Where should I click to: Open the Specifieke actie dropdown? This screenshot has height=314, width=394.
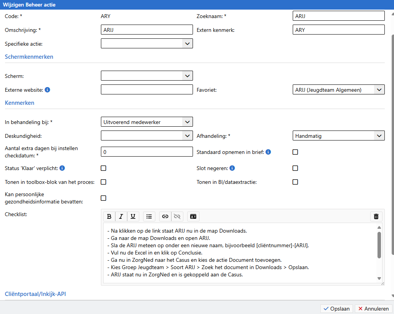click(147, 43)
